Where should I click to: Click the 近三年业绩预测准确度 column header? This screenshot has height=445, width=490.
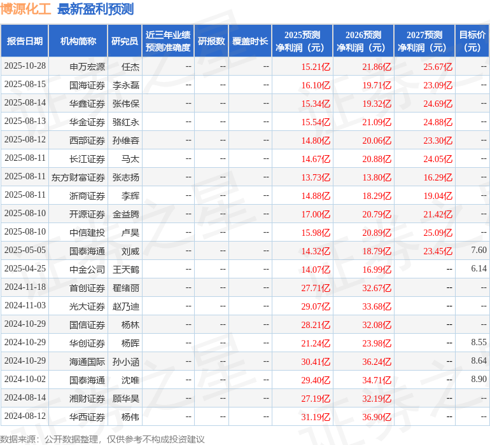(168, 41)
